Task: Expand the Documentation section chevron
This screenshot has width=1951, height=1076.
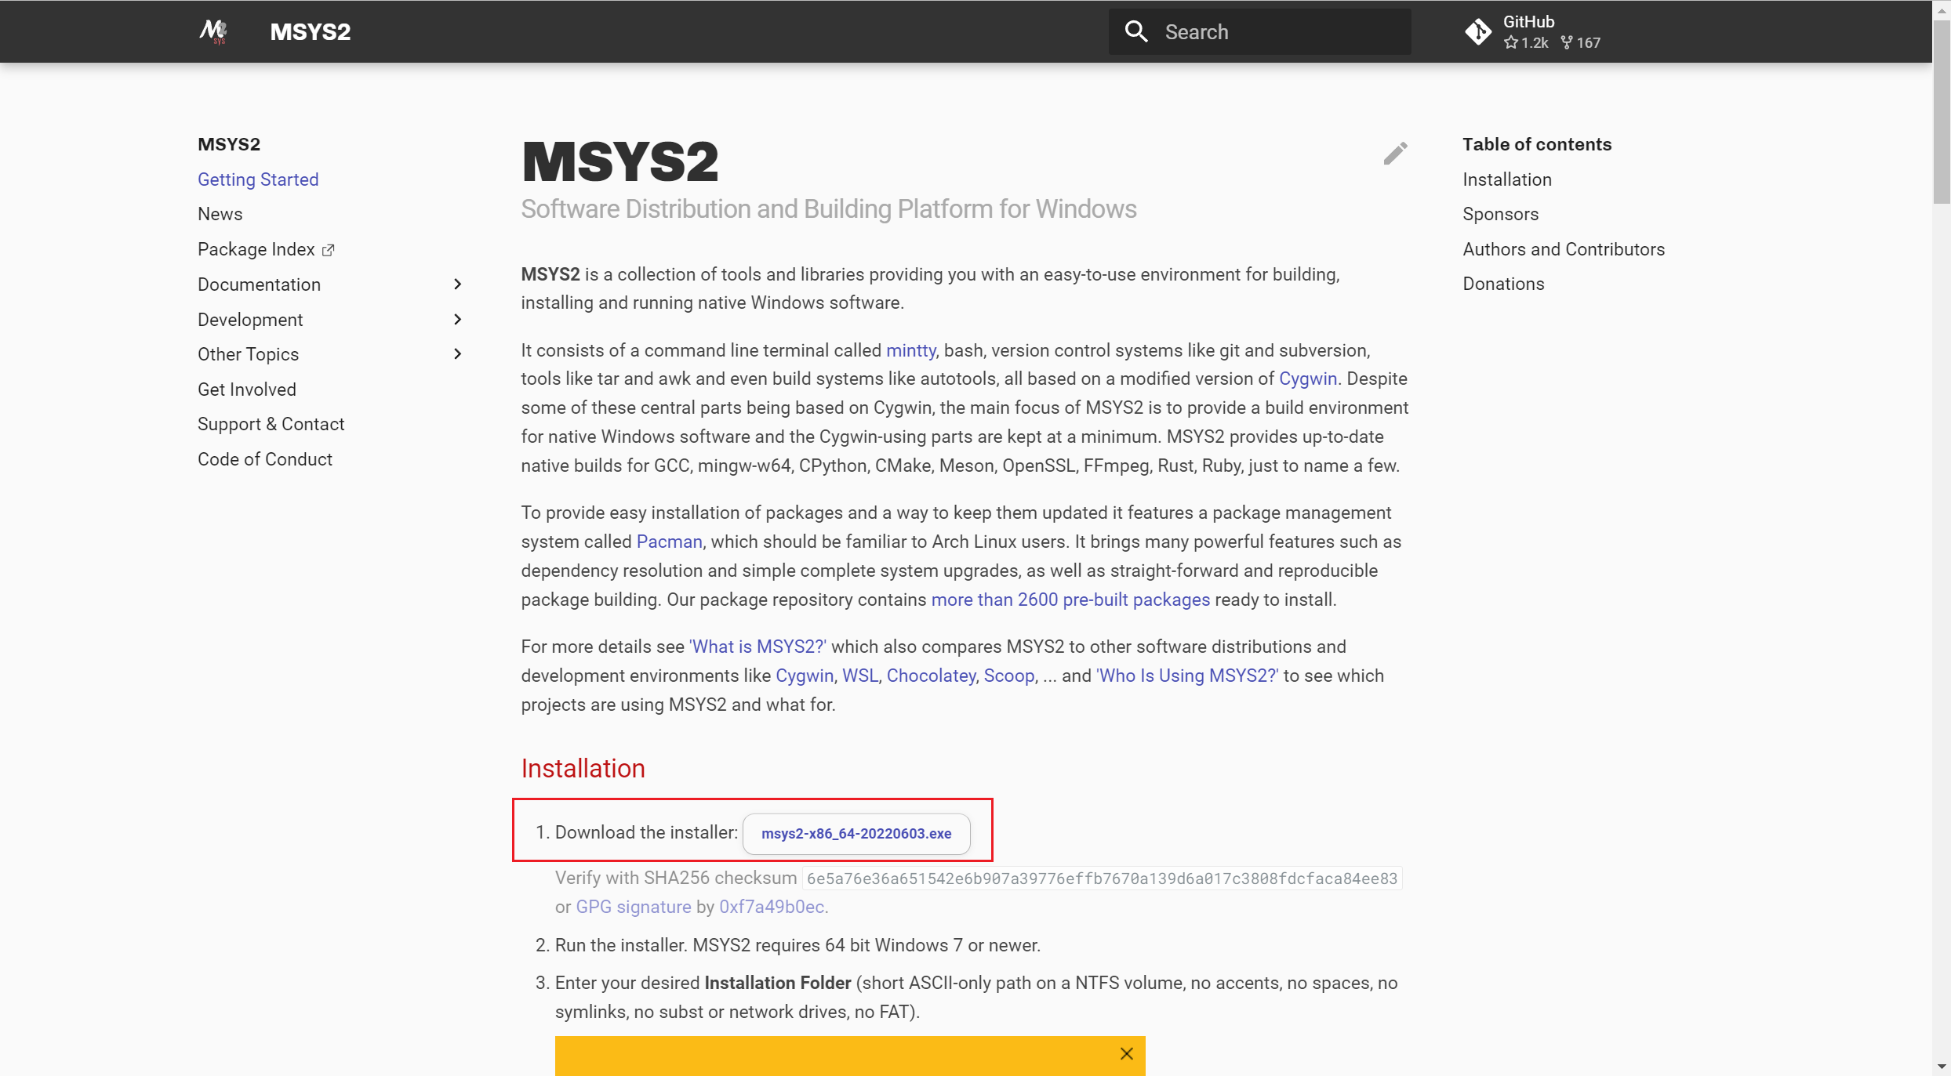Action: point(458,284)
